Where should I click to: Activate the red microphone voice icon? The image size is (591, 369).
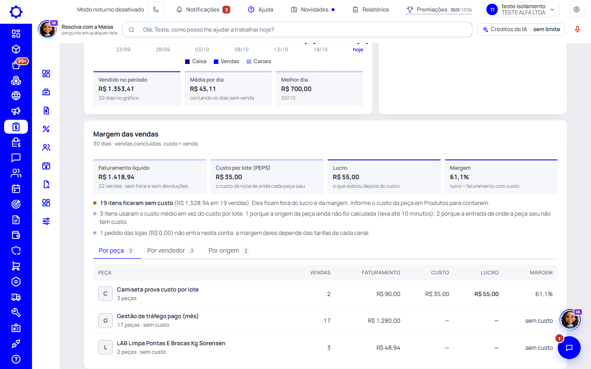coord(577,30)
